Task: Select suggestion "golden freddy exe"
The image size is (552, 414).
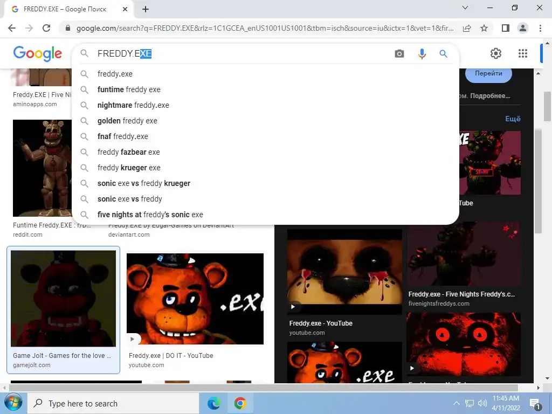Action: 265,121
